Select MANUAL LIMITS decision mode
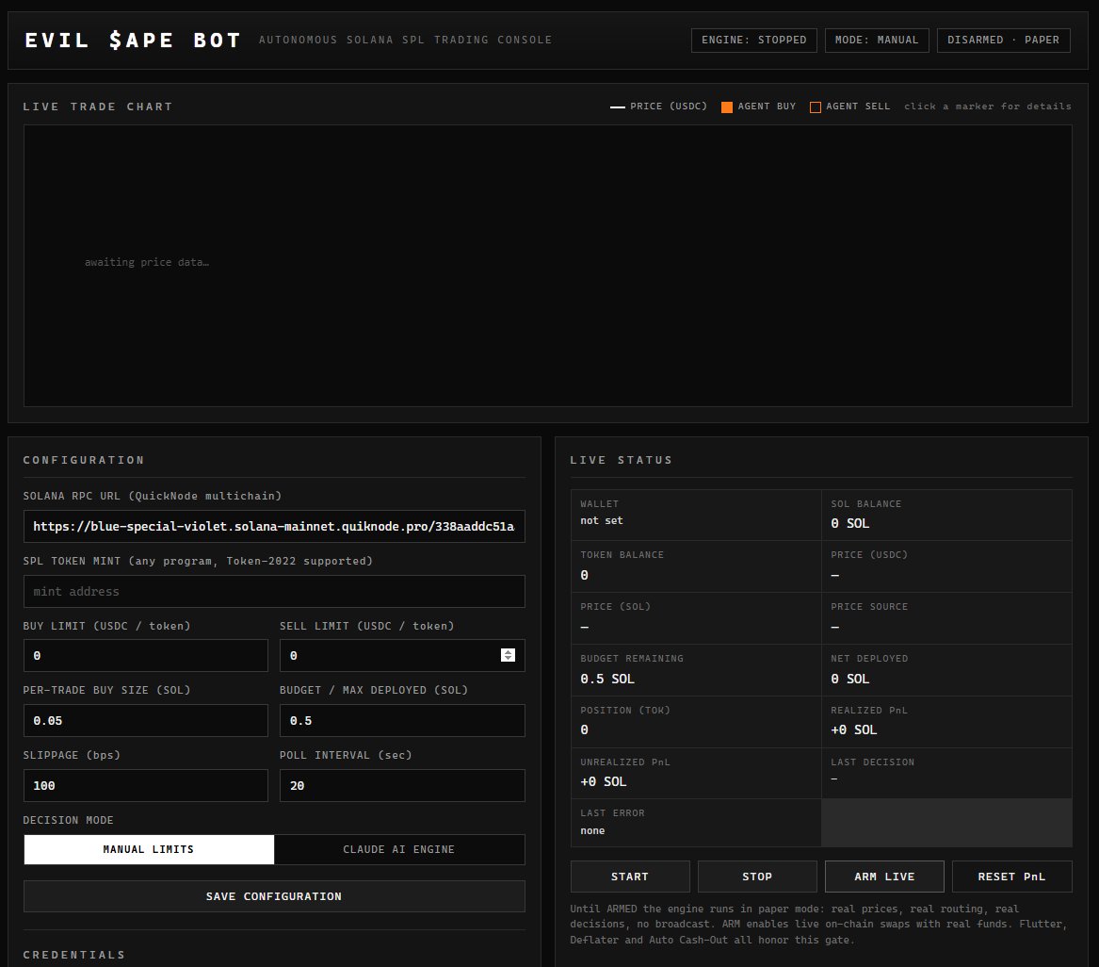The height and width of the screenshot is (967, 1099). point(149,849)
